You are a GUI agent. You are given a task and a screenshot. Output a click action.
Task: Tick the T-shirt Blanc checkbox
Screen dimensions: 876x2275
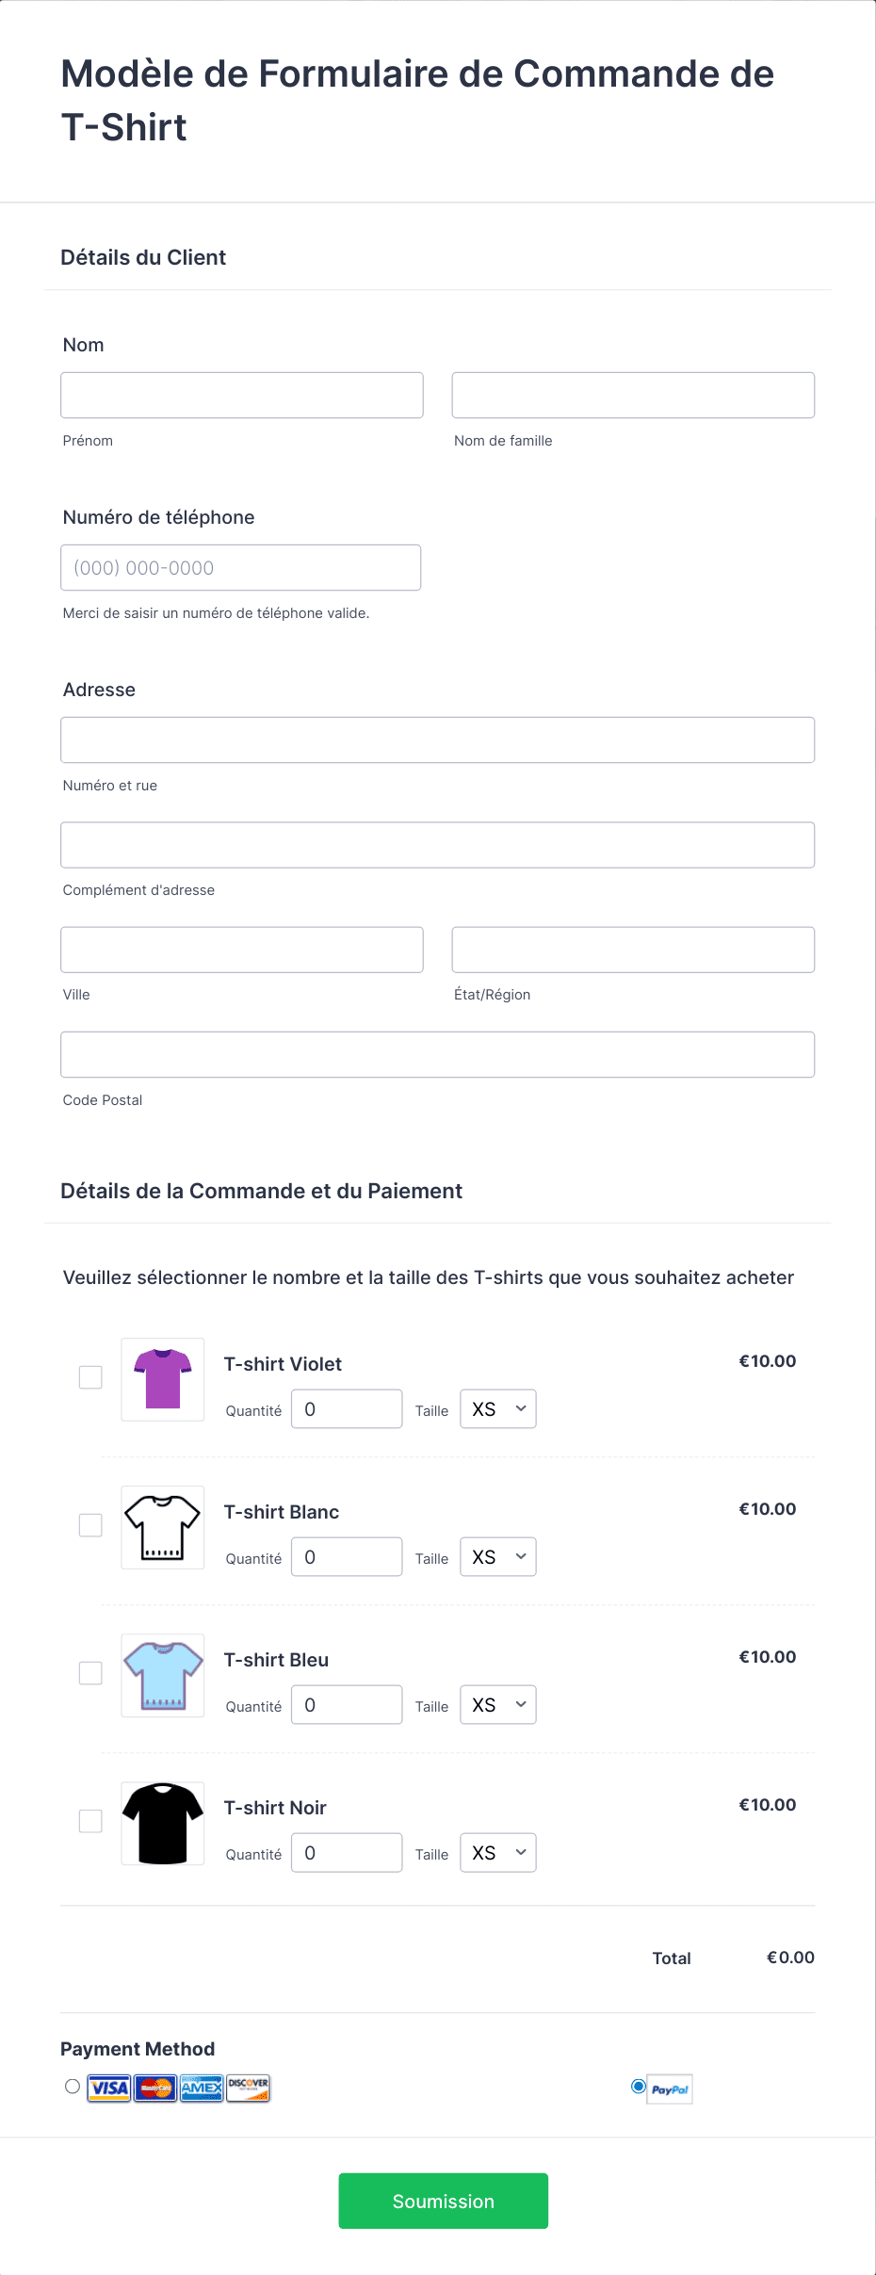coord(90,1525)
